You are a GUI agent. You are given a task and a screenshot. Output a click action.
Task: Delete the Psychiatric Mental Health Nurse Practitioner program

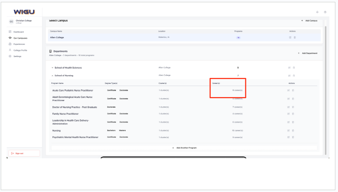pyautogui.click(x=293, y=137)
